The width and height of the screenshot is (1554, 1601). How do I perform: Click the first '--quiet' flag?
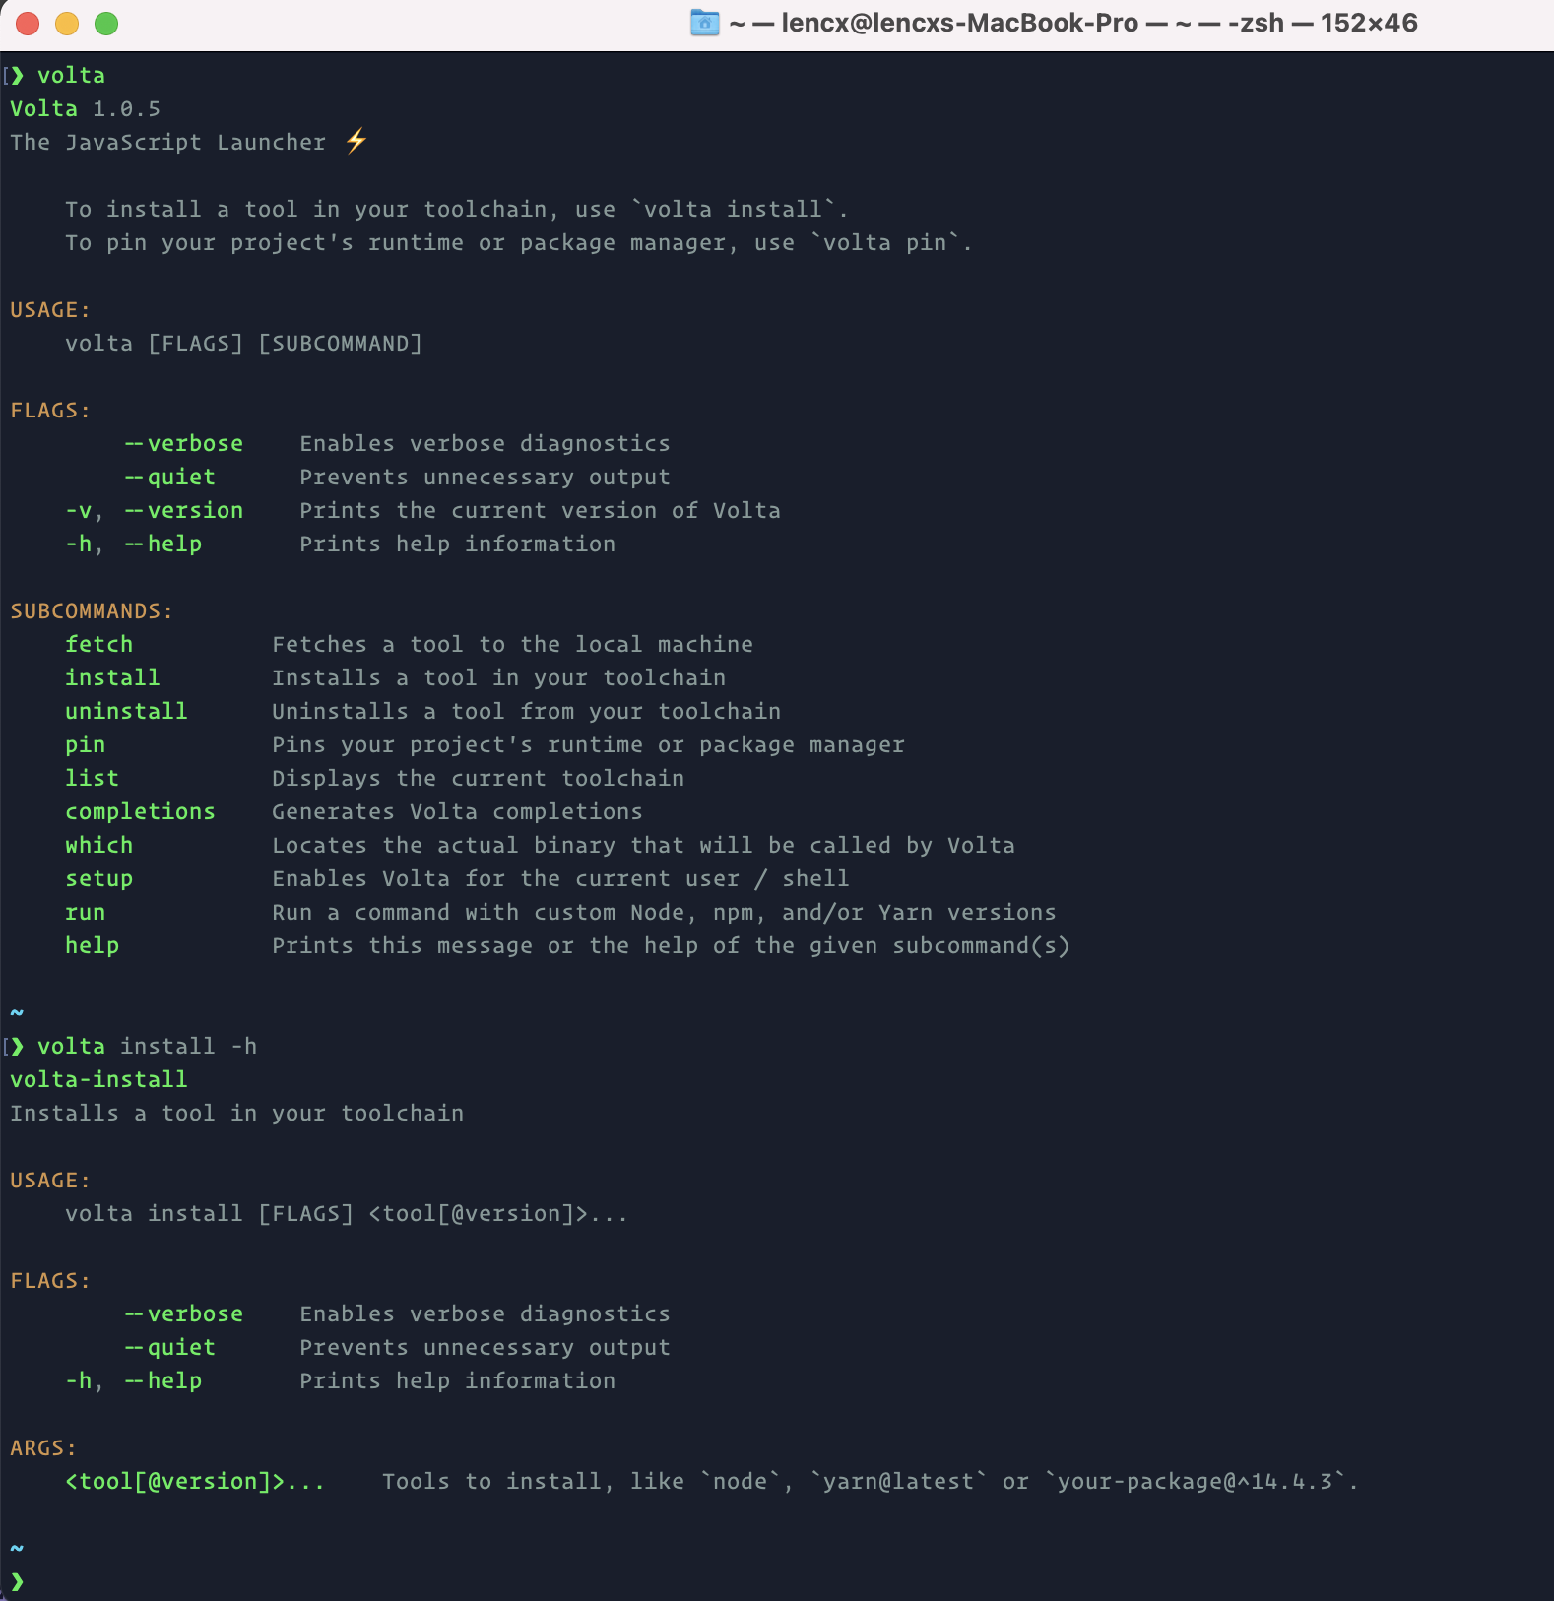point(169,477)
